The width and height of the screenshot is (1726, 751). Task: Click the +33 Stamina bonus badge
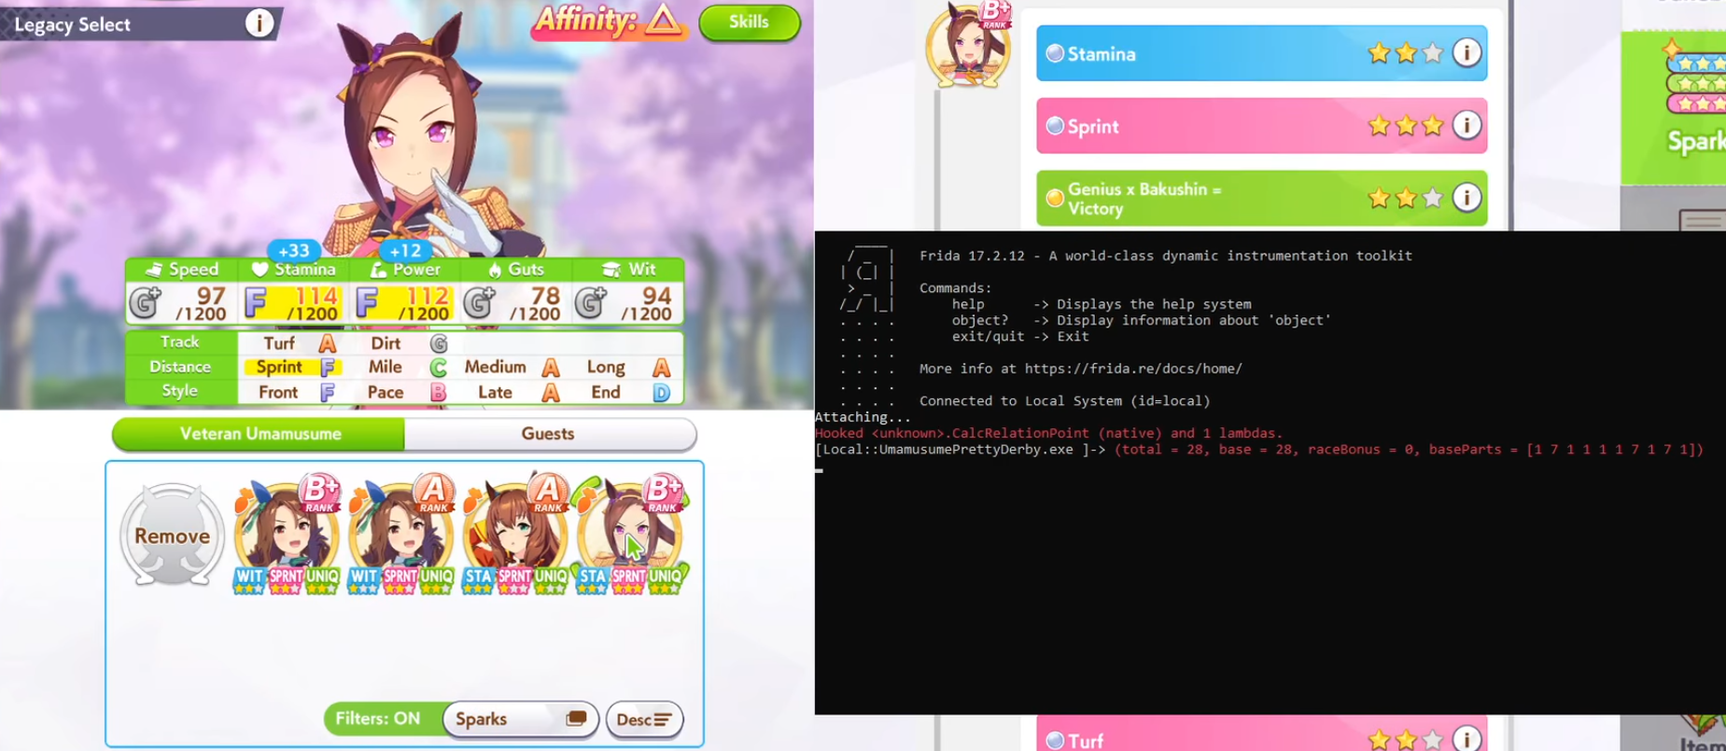(294, 250)
